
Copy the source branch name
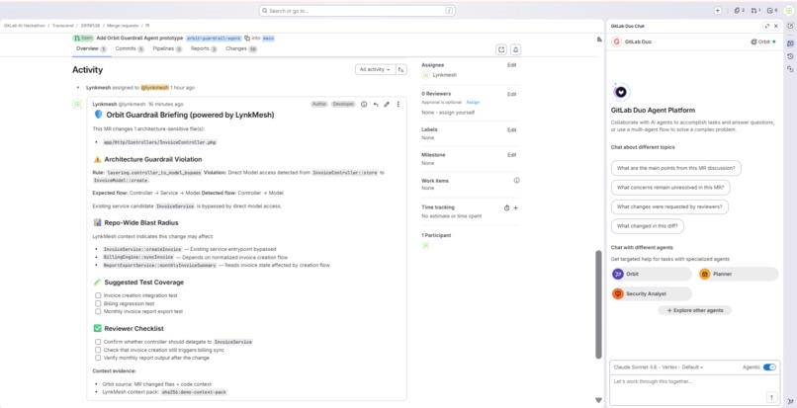coord(247,39)
